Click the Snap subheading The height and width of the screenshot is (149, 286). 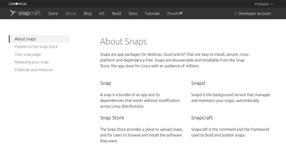[x=105, y=83]
